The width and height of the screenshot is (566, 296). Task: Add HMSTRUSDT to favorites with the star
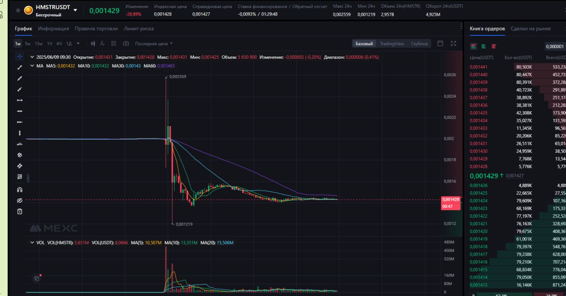tap(18, 10)
